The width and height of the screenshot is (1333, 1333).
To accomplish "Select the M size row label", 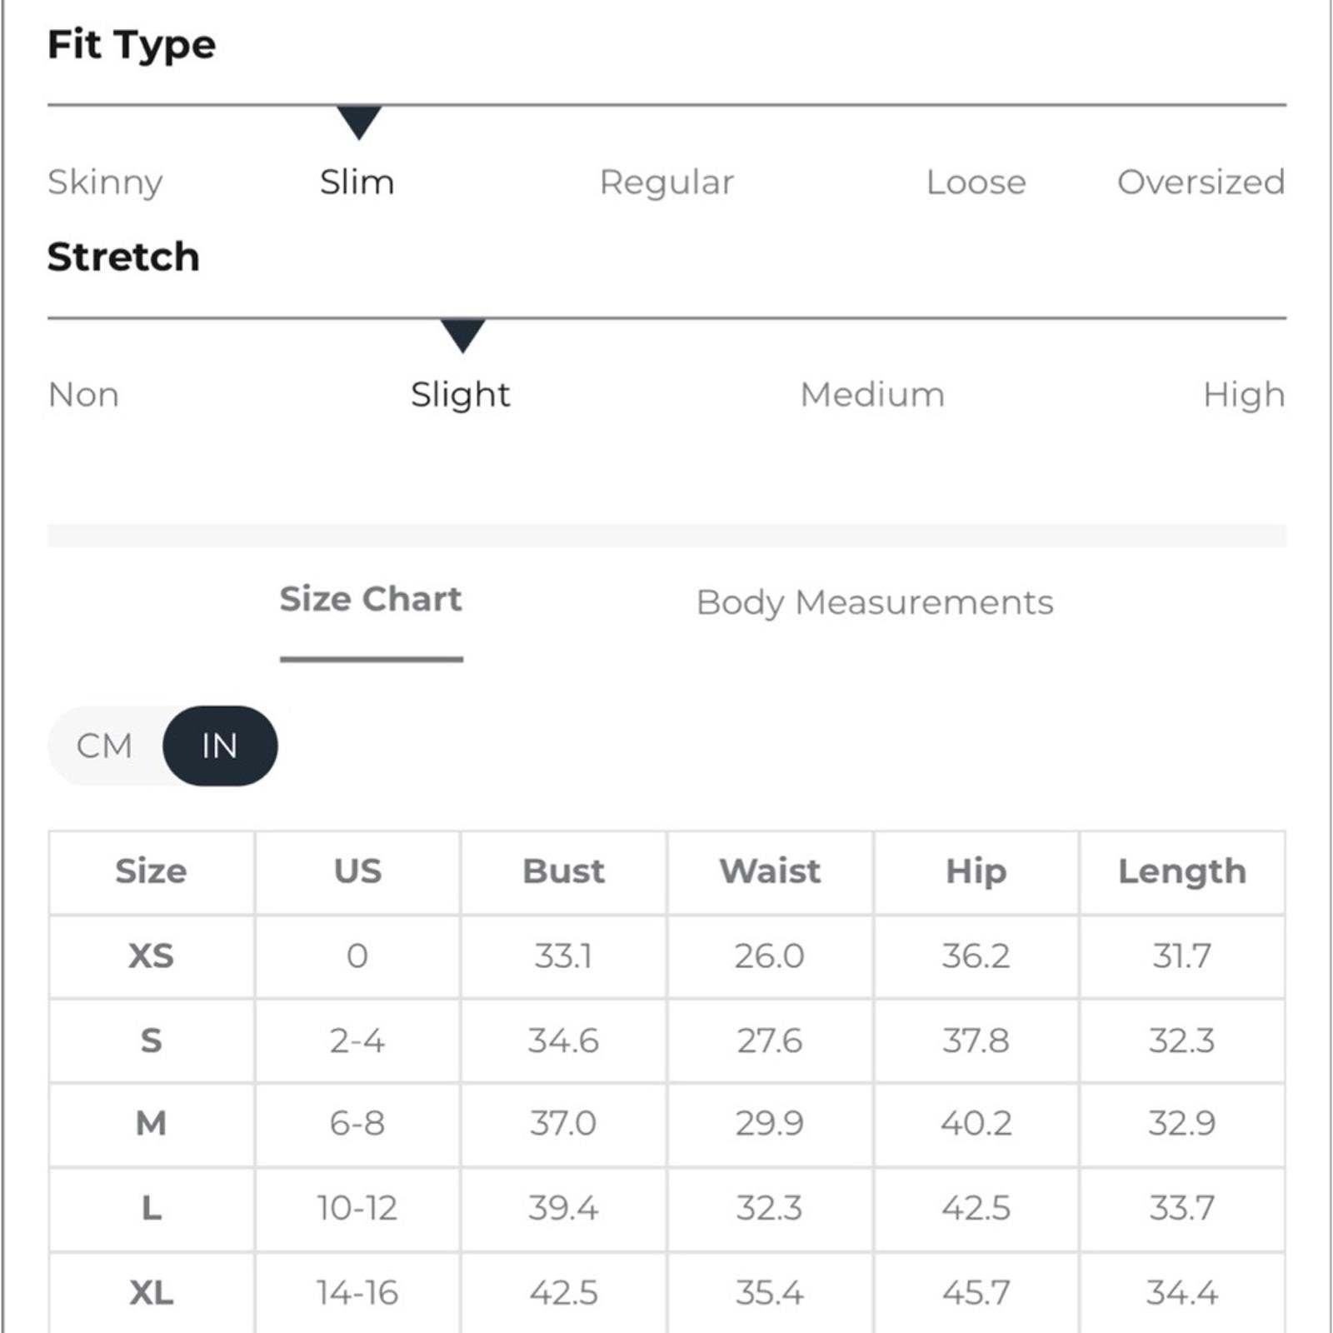I will click(152, 1124).
